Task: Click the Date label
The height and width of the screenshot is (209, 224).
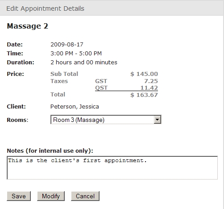Action: coord(15,45)
